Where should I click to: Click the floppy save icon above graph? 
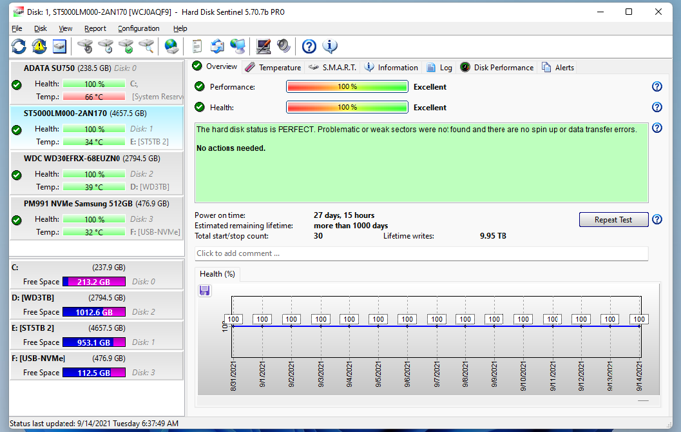(x=205, y=291)
